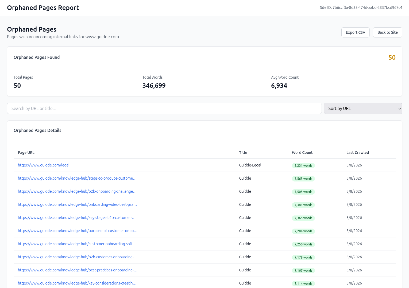The image size is (409, 288).
Task: Click the 8,231 words badge
Action: click(x=303, y=166)
